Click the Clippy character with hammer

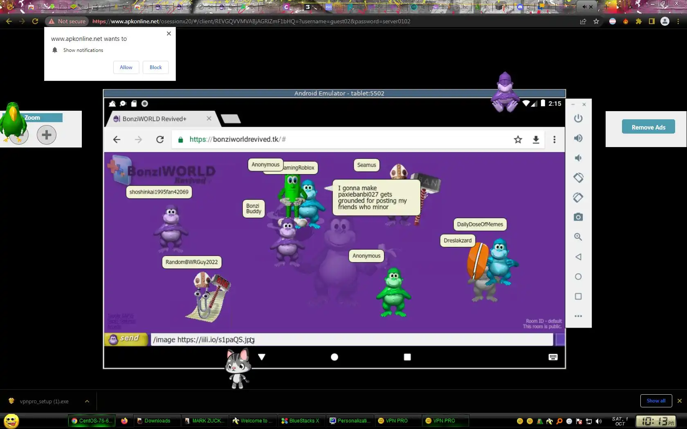(x=208, y=297)
